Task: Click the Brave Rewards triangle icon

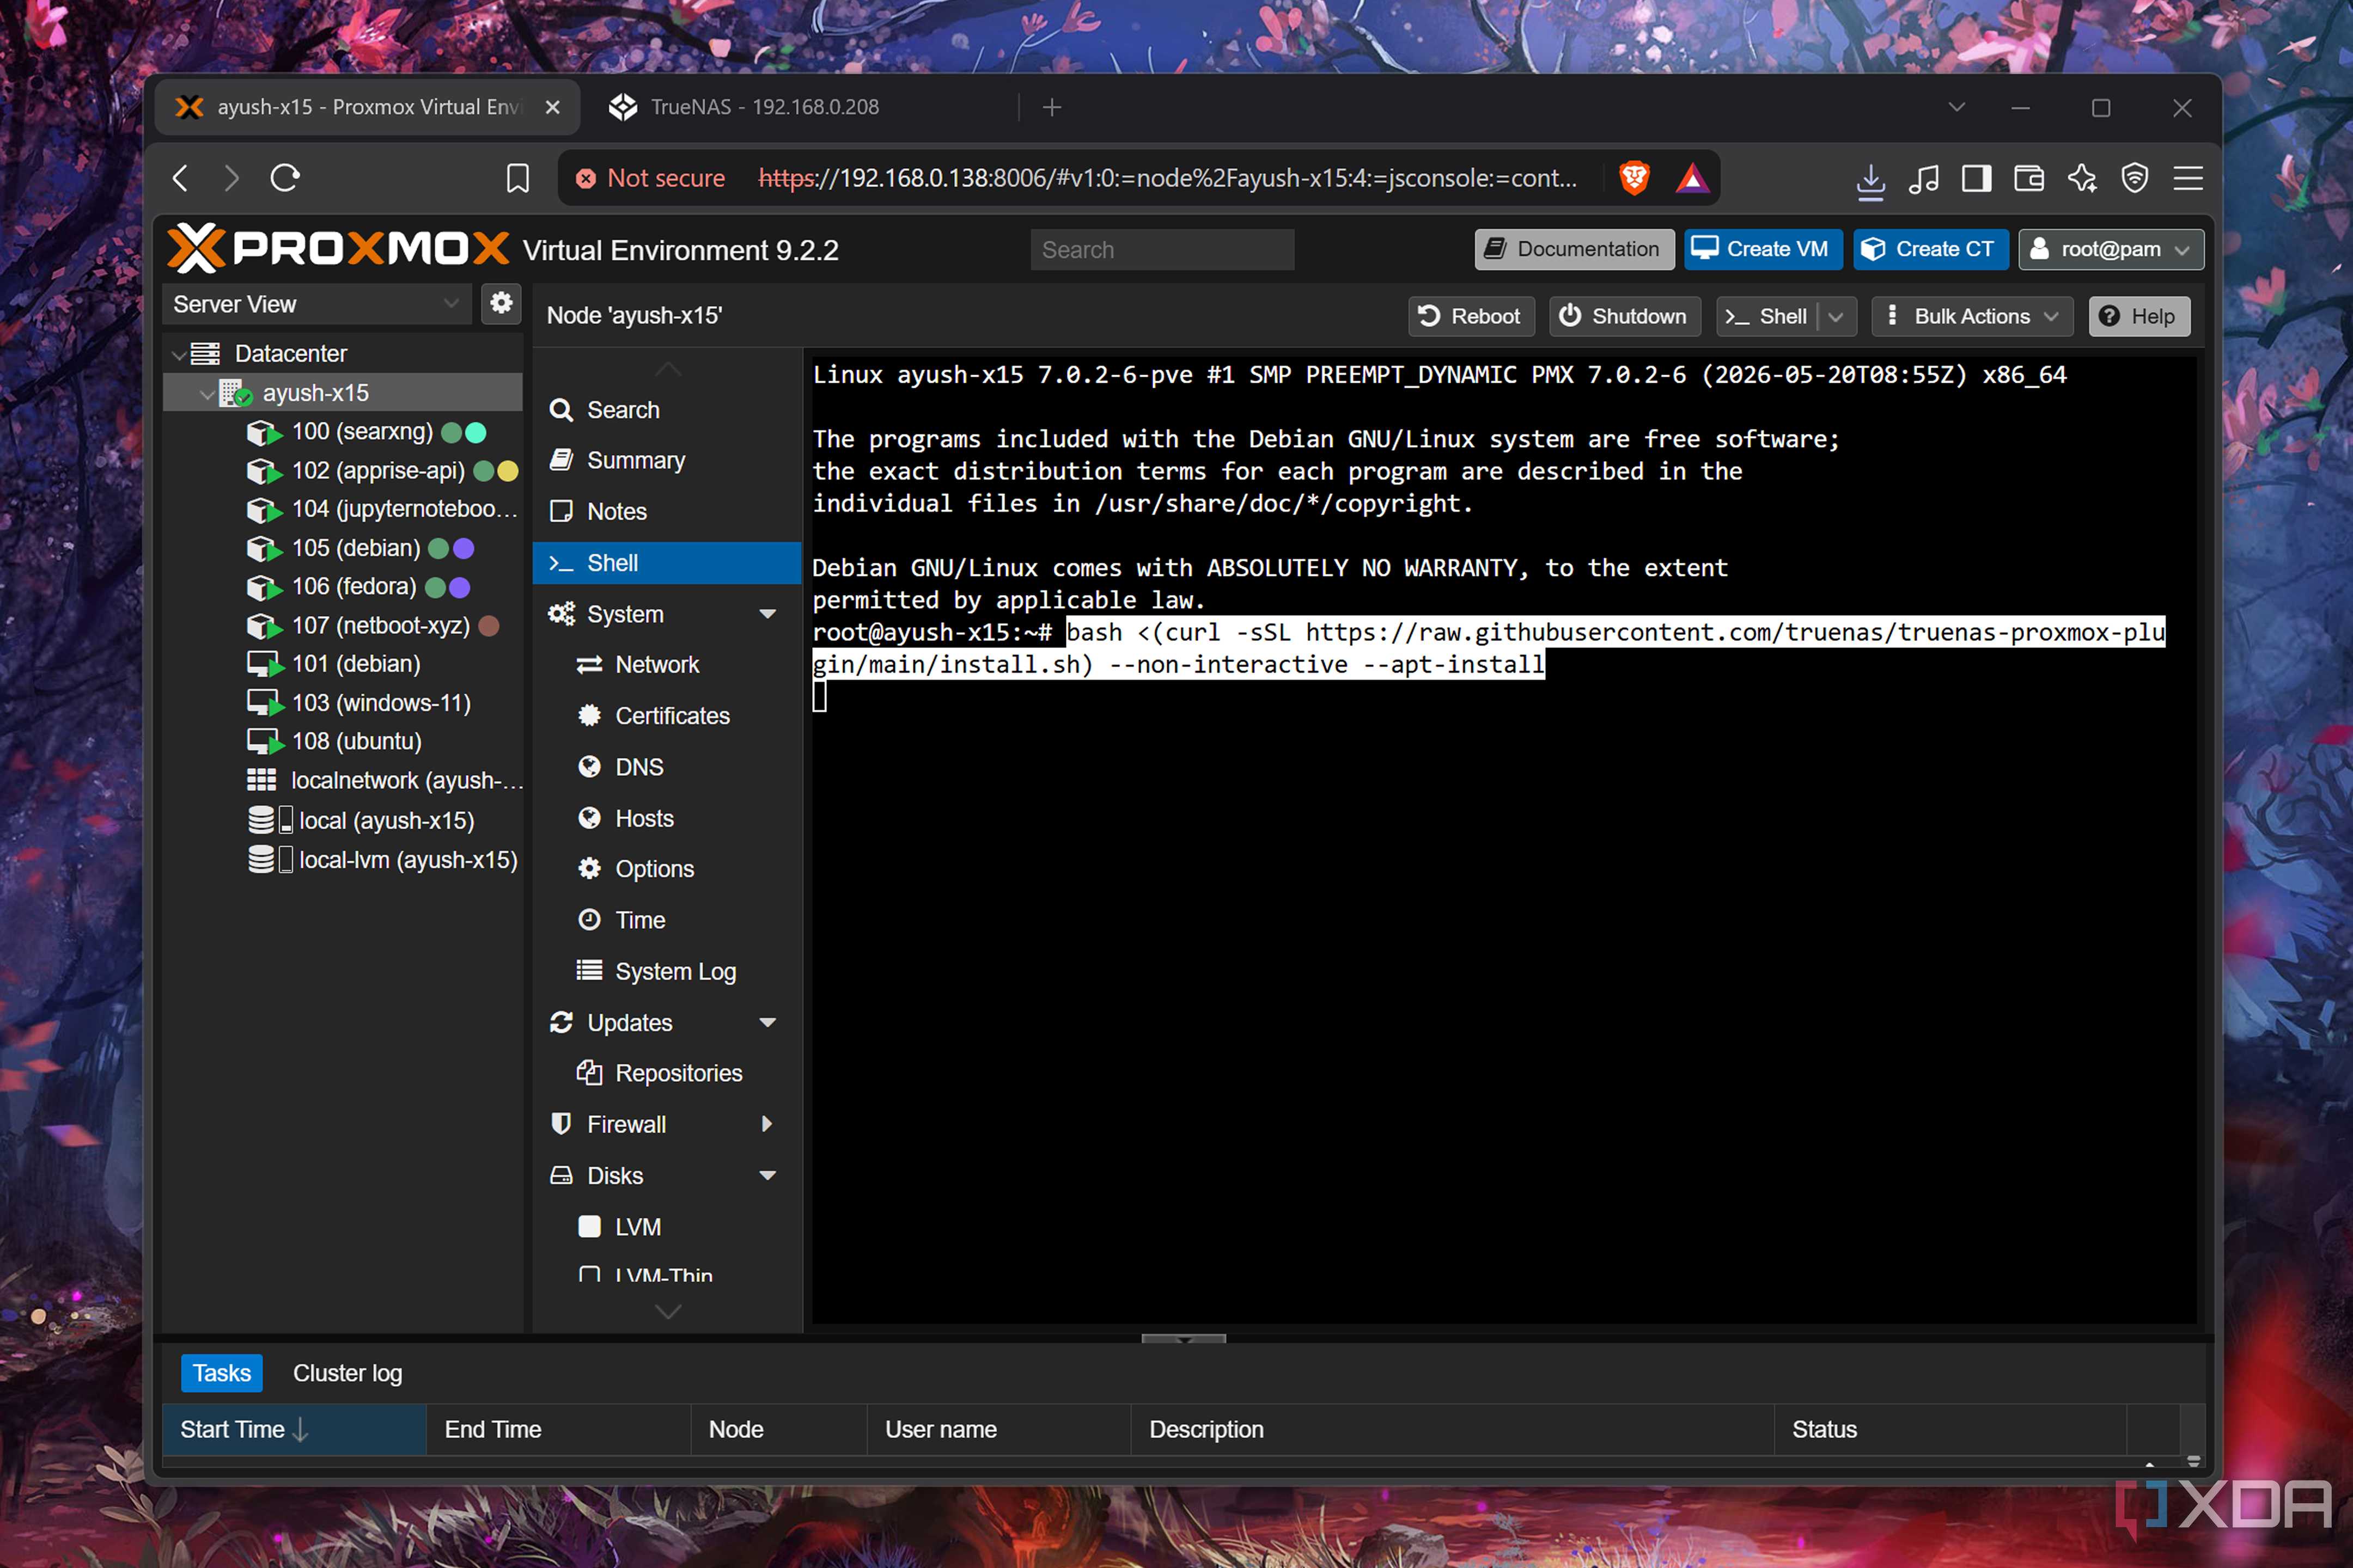Action: 1692,178
